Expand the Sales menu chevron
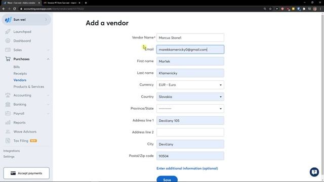This screenshot has height=182, width=324. (x=48, y=50)
